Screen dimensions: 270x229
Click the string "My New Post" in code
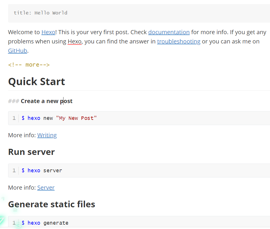(x=76, y=118)
